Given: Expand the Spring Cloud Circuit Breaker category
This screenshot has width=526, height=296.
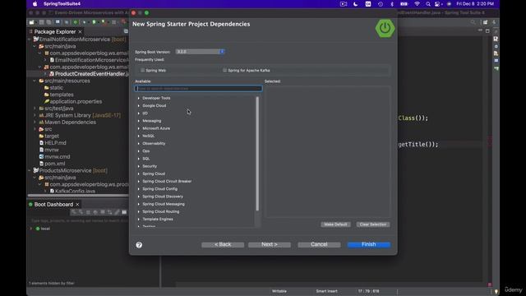Looking at the screenshot, I should [x=139, y=181].
